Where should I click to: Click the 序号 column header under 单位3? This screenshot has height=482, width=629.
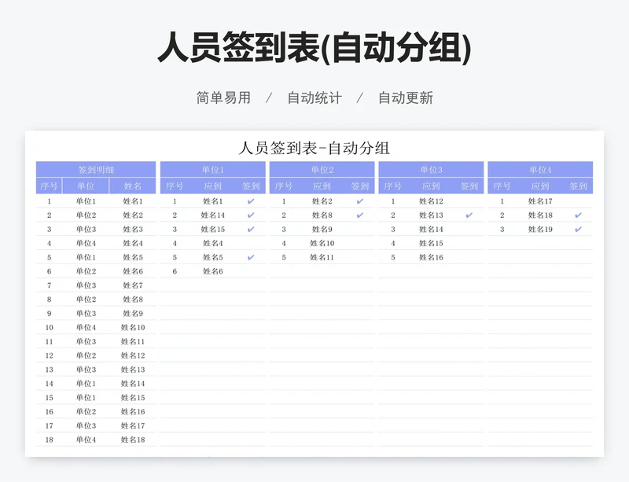click(392, 186)
